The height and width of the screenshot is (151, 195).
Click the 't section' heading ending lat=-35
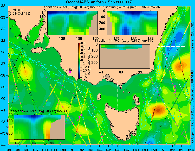click(x=132, y=7)
